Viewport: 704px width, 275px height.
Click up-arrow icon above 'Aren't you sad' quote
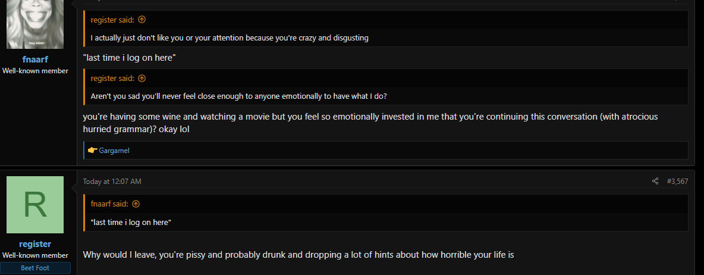(142, 78)
